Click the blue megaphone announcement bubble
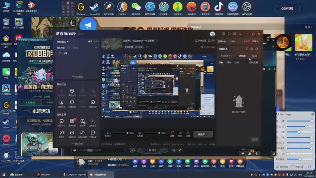Viewport: 316px width, 178px height. pos(88,25)
